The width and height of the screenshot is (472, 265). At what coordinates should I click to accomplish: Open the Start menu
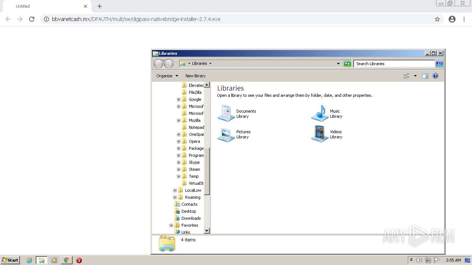point(10,260)
